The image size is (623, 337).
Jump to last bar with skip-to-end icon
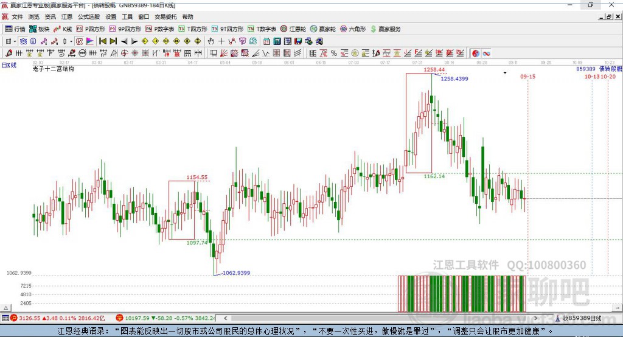point(113,41)
